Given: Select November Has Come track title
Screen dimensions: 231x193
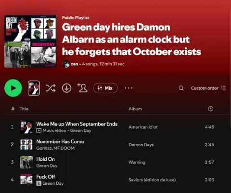Looking at the screenshot, I should pyautogui.click(x=60, y=141).
